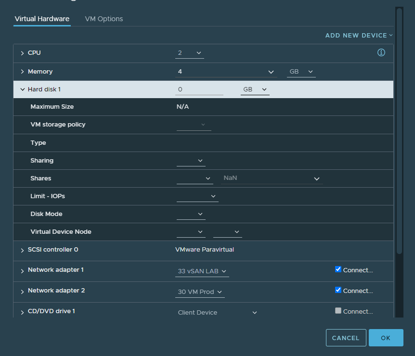415x356 pixels.
Task: Click the Cancel button
Action: click(x=346, y=338)
